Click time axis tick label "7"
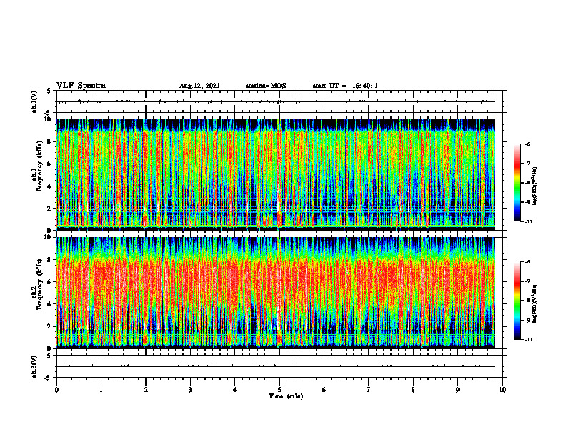 click(x=369, y=390)
